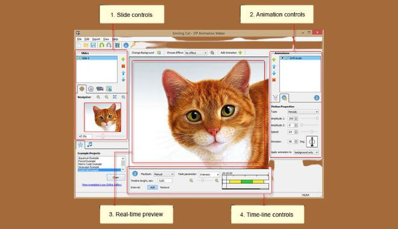Click the Speed slider
The image size is (398, 229).
point(309,131)
